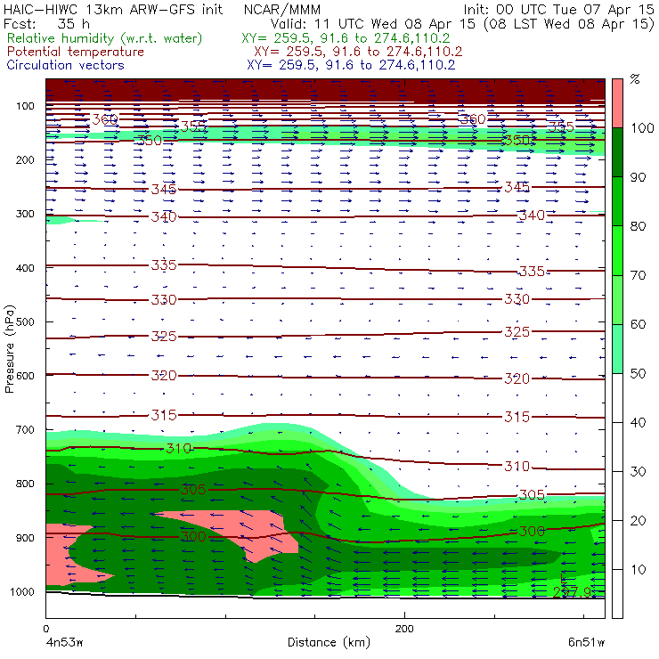Image resolution: width=659 pixels, height=659 pixels.
Task: Click the '297.9' contour label near the surface
Action: tap(572, 592)
